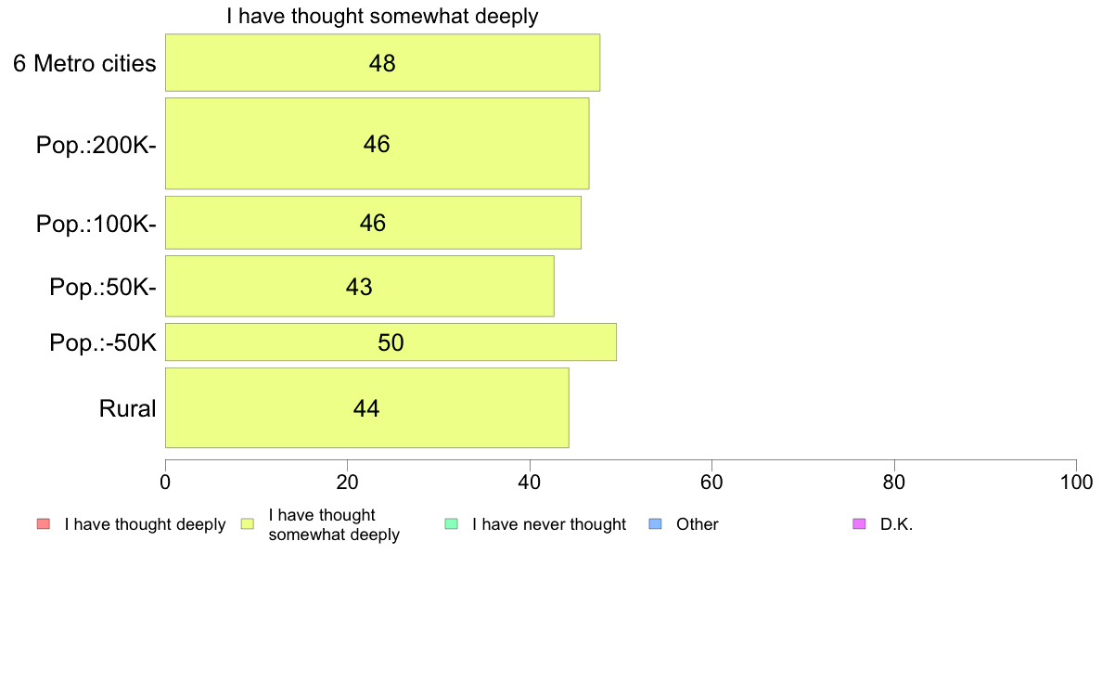
Task: Click the 100 tick on the x-axis
Action: (1076, 482)
